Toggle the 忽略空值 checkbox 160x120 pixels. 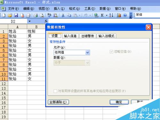coord(111,52)
